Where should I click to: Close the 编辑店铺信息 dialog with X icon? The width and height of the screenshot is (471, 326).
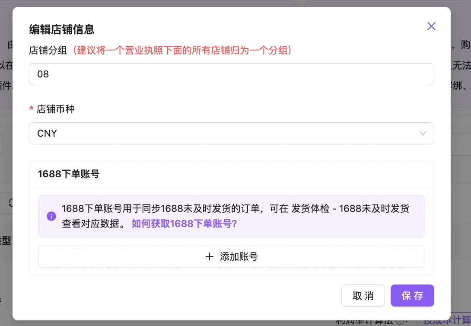(x=431, y=26)
